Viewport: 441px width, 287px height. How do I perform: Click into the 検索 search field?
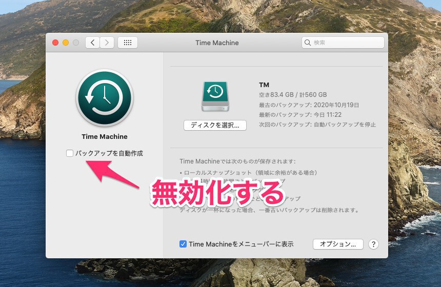(x=343, y=43)
